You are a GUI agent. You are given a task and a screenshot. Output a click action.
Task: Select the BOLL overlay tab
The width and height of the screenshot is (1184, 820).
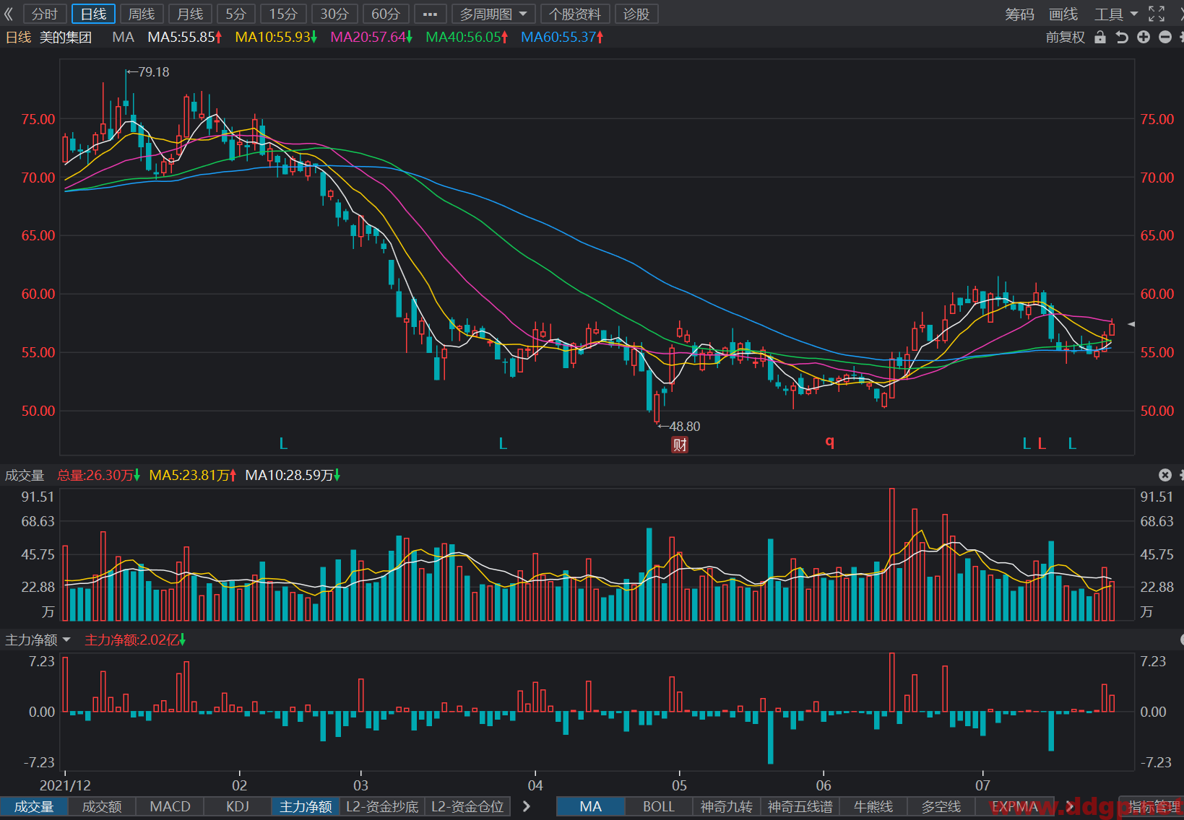click(658, 806)
